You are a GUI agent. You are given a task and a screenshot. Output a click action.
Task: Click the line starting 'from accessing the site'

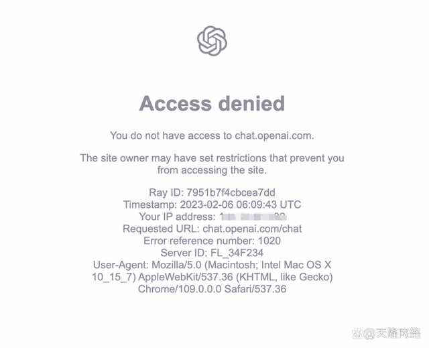coord(212,170)
